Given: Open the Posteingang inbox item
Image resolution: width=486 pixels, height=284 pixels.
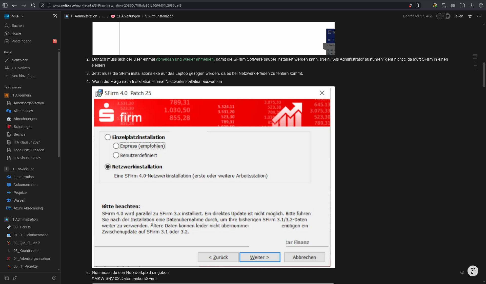Looking at the screenshot, I should (22, 41).
